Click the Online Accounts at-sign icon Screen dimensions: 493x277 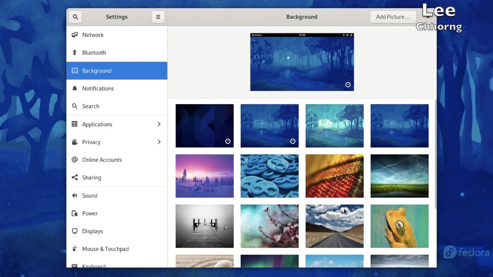pyautogui.click(x=75, y=160)
